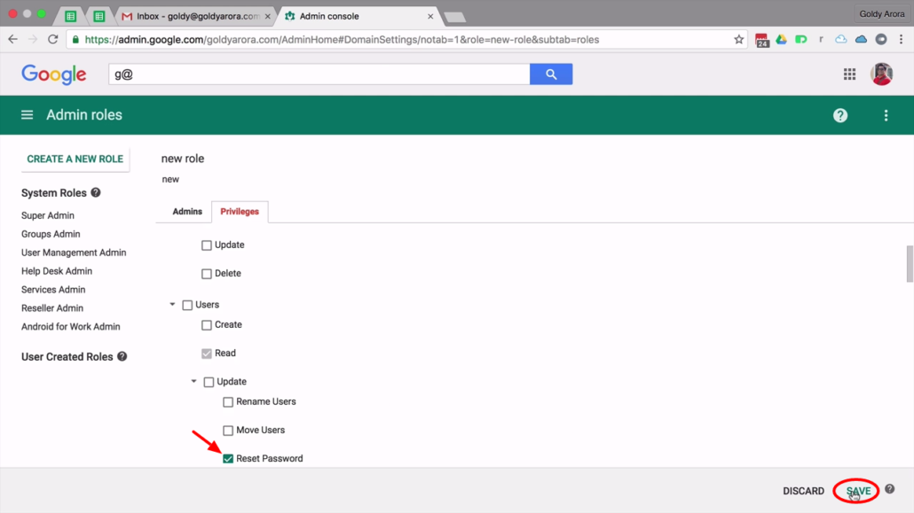The image size is (914, 513).
Task: Close the Admin console tab
Action: (x=430, y=16)
